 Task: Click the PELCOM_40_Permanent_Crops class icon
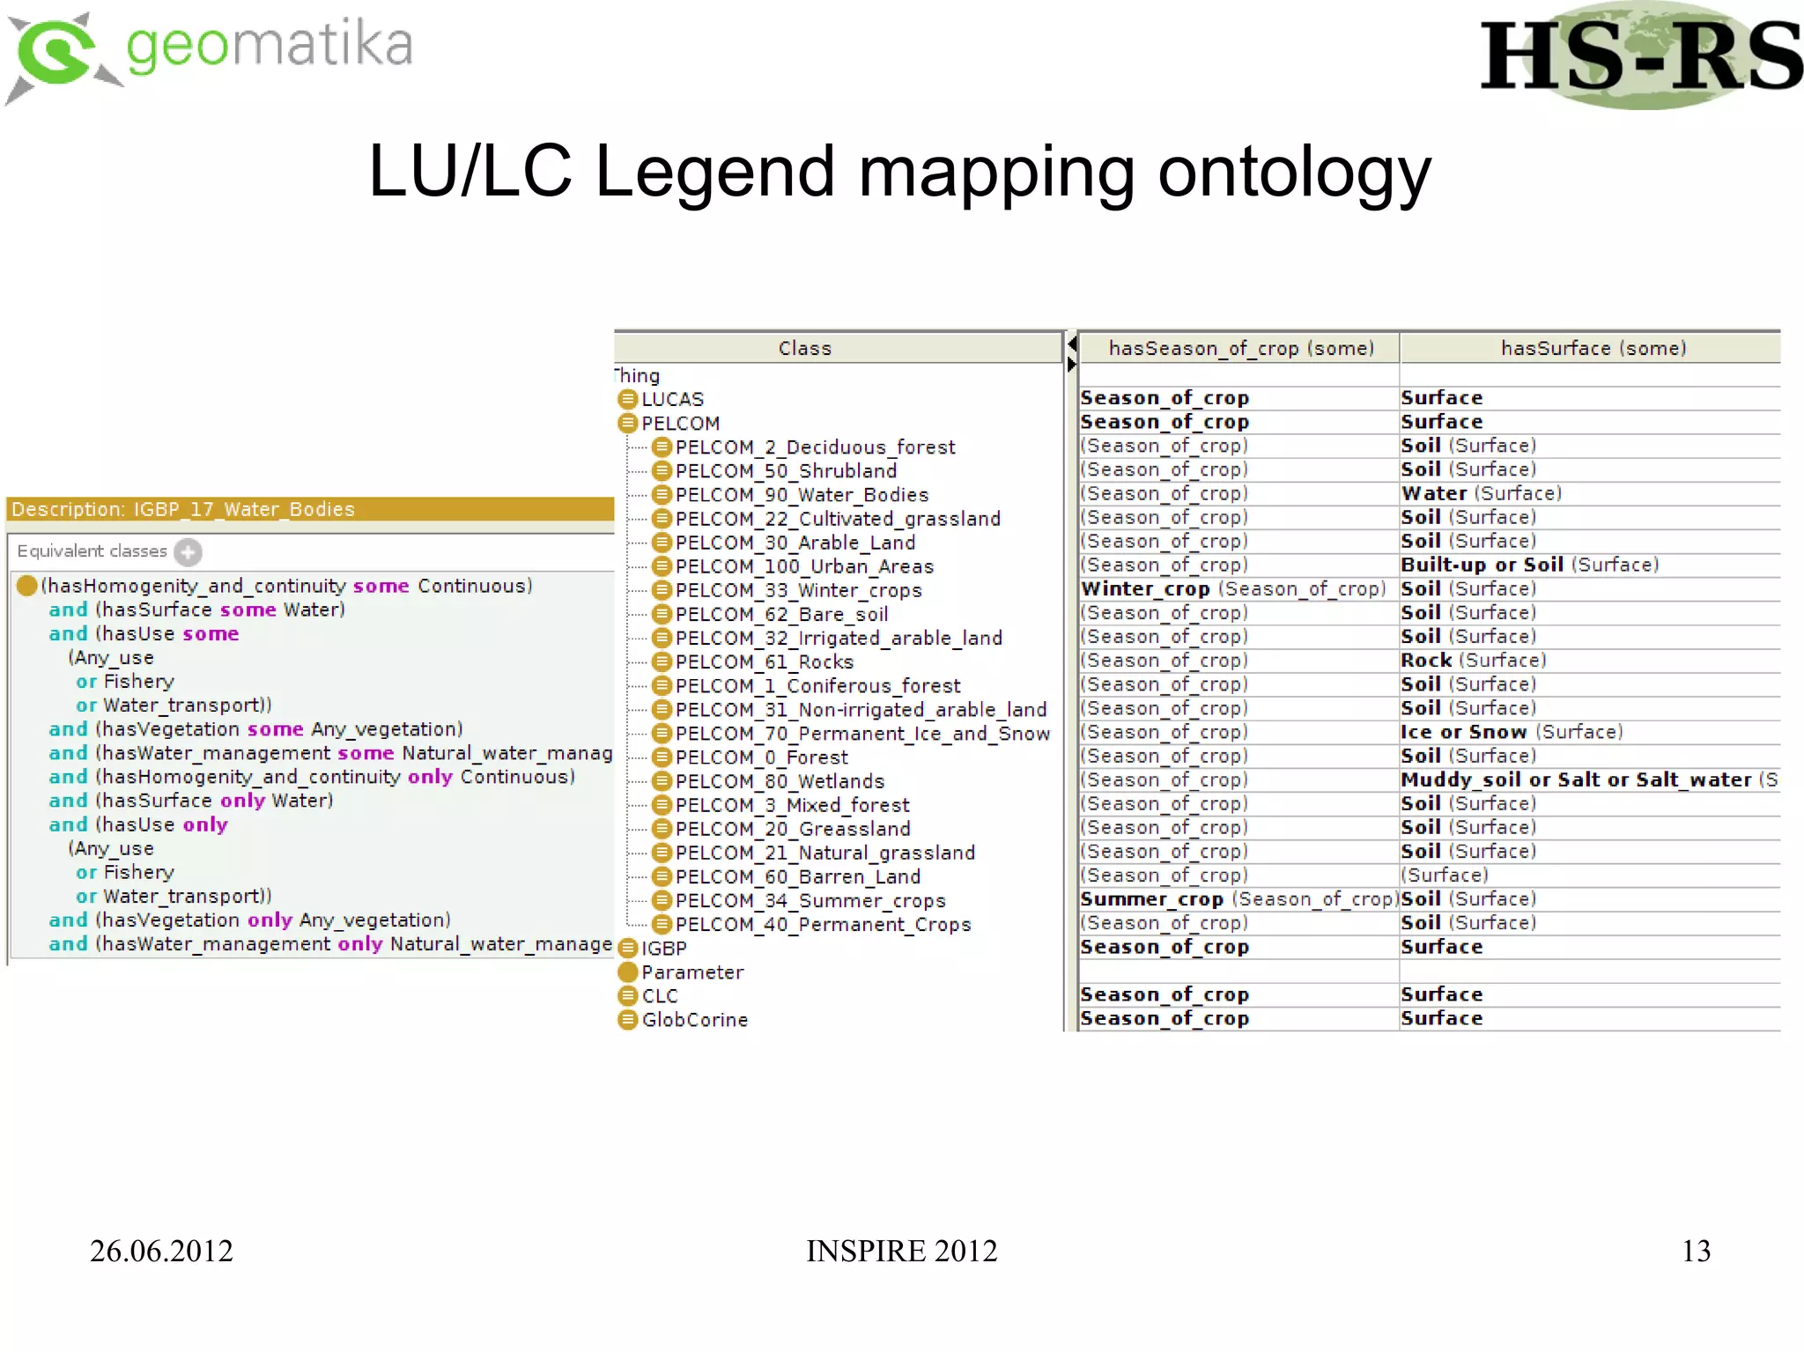point(662,924)
